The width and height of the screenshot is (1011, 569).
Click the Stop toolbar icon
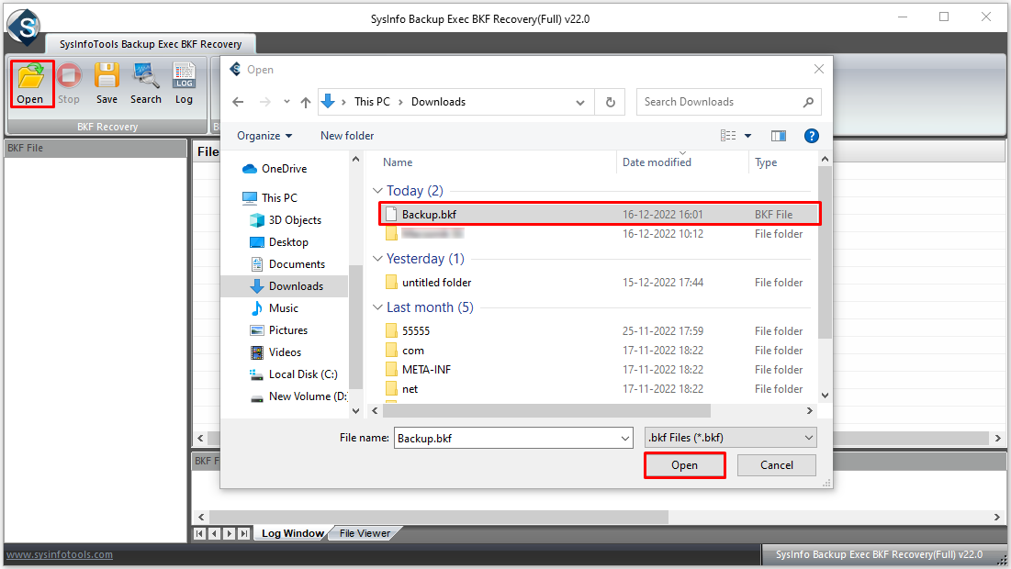(68, 84)
